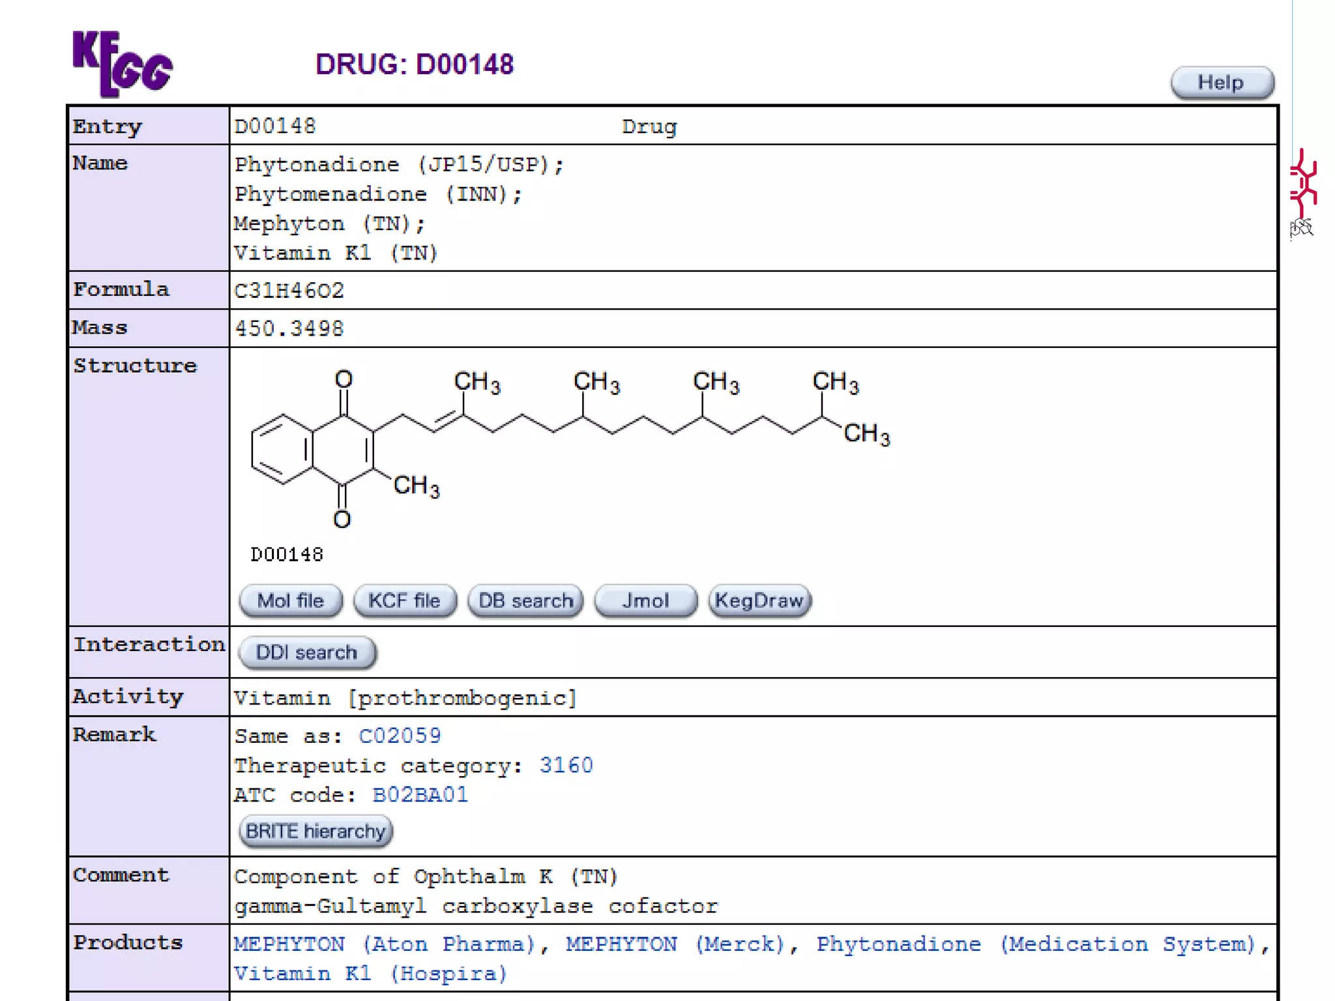
Task: Click the DB search button
Action: point(525,600)
